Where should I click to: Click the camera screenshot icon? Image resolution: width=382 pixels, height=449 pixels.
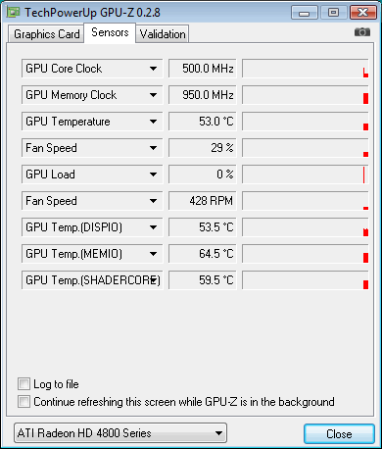point(362,32)
